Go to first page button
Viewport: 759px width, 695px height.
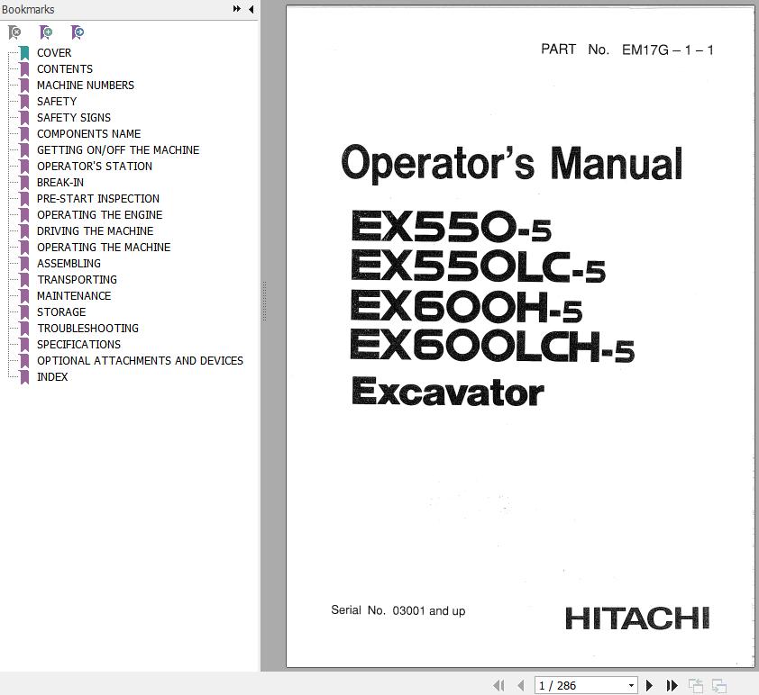[x=498, y=685]
